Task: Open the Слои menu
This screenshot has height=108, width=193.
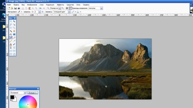Action: (42, 5)
